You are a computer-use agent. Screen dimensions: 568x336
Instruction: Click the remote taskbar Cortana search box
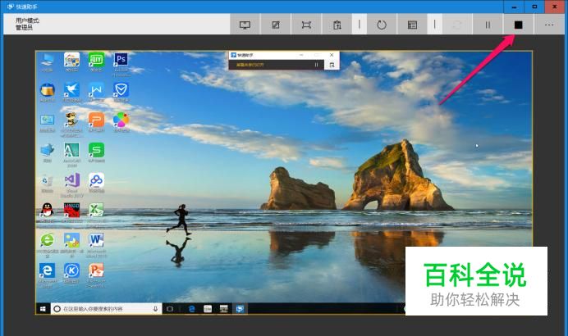click(x=106, y=308)
